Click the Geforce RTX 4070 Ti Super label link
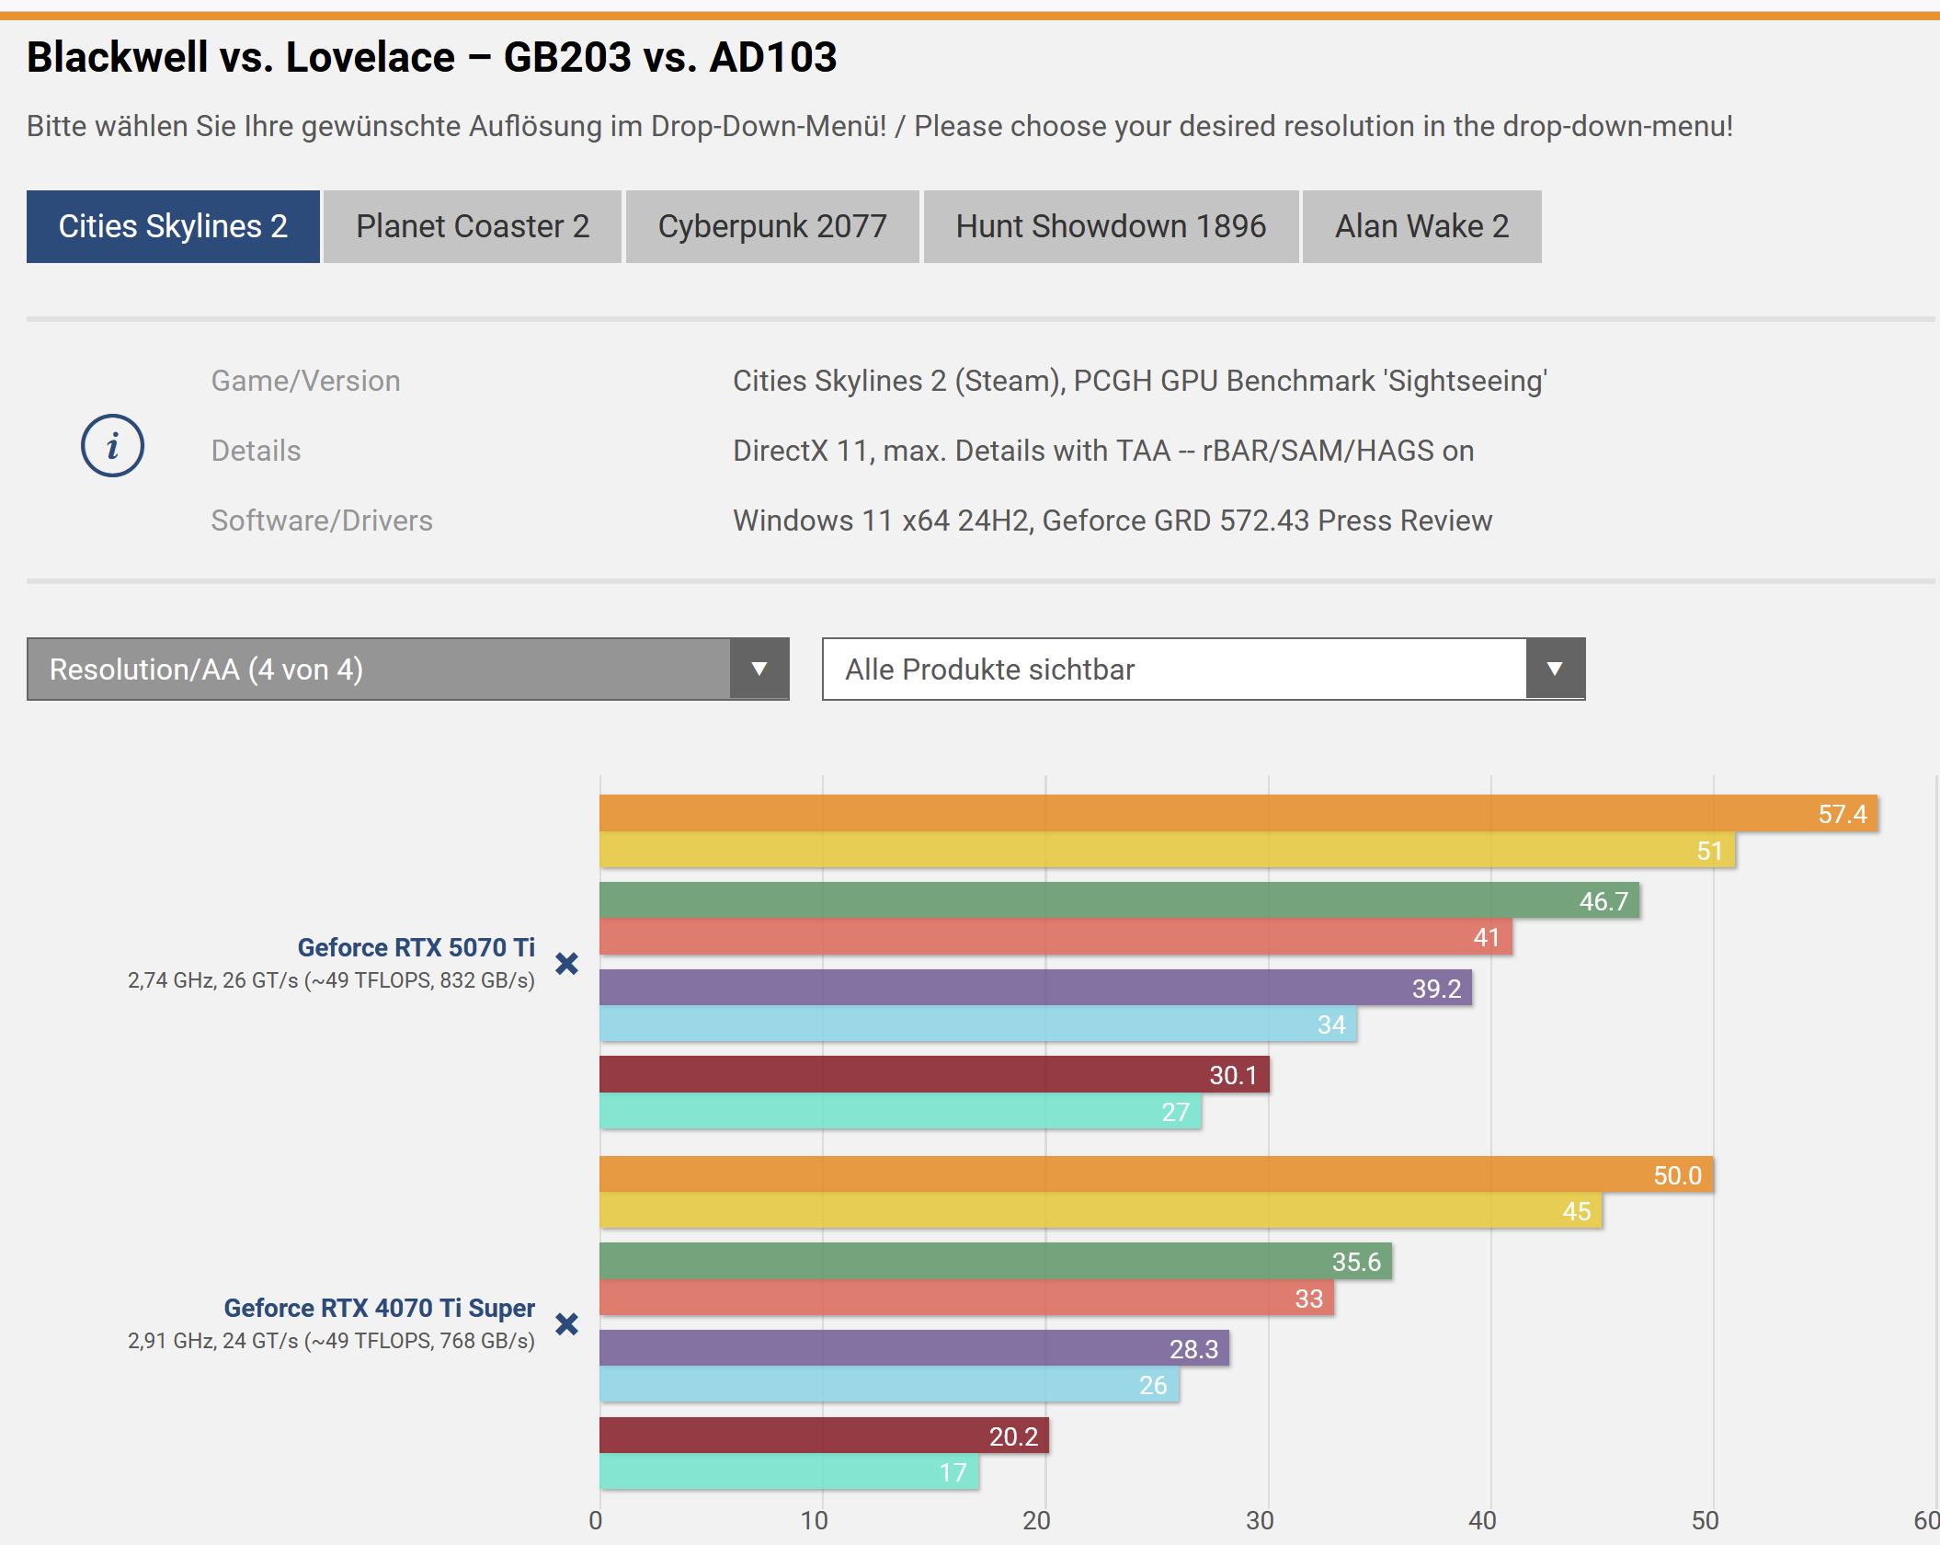 (379, 1308)
